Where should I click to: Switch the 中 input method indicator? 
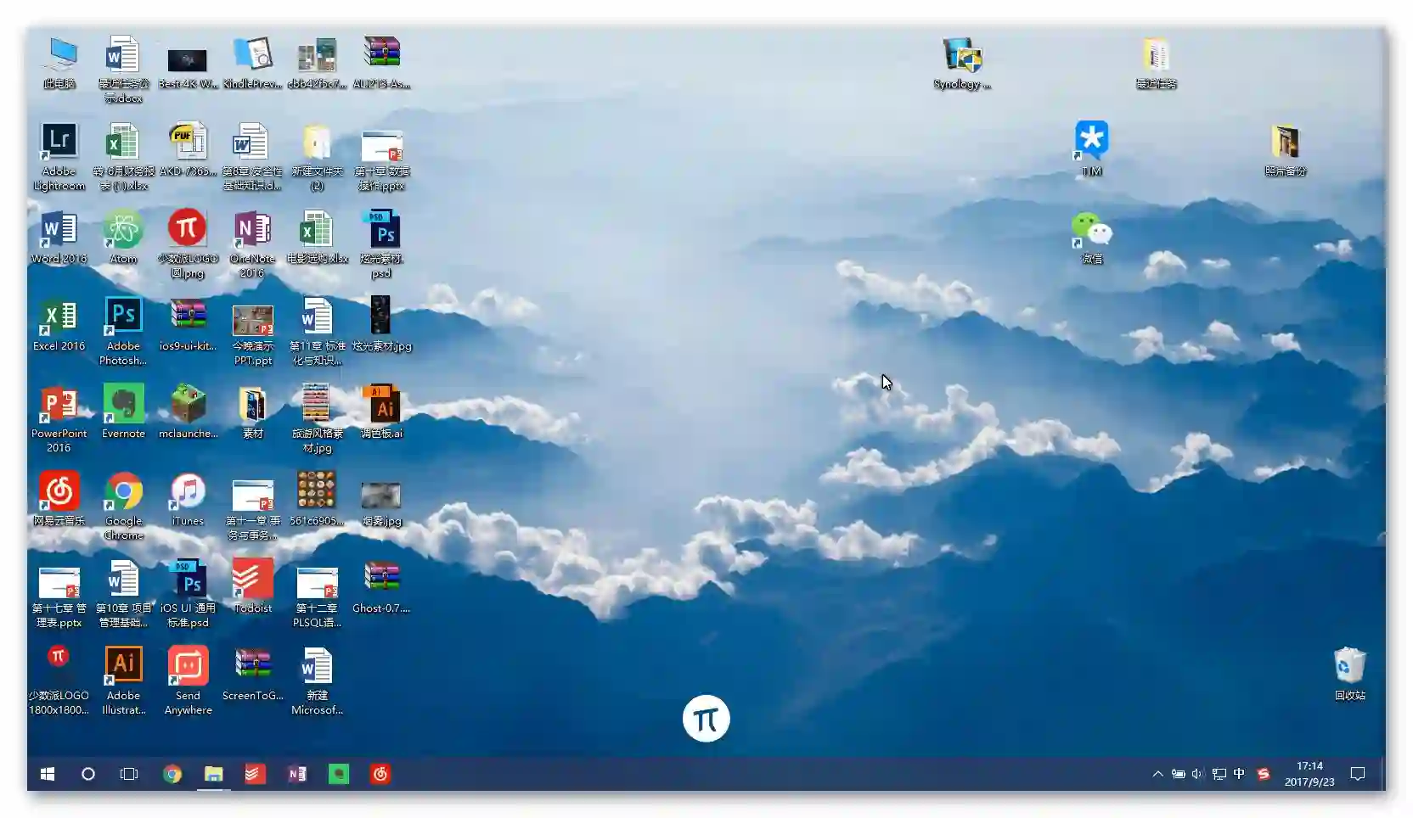1239,774
